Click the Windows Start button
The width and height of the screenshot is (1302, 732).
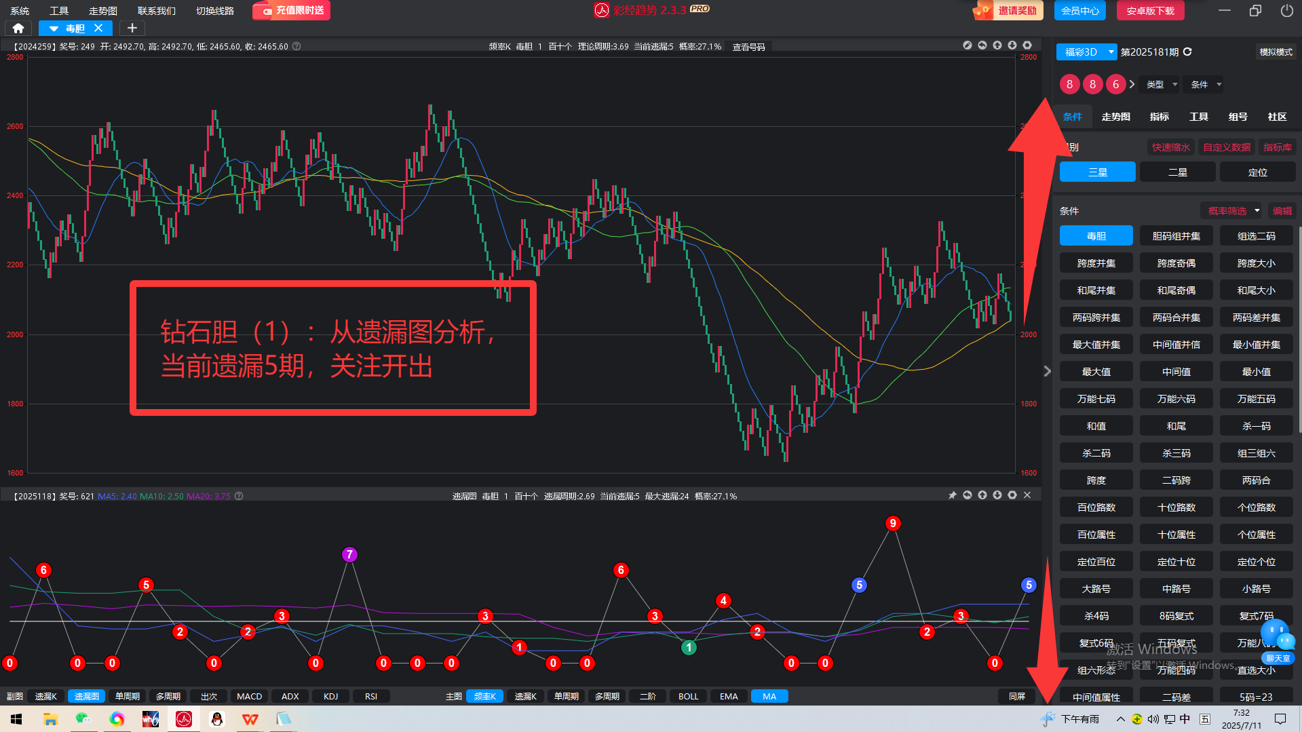pos(16,719)
